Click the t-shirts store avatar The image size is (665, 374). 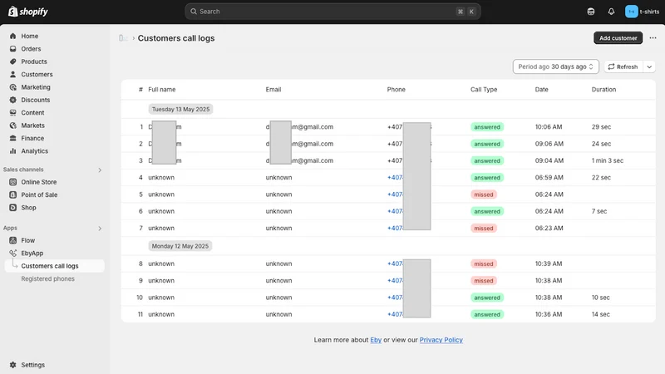[632, 12]
